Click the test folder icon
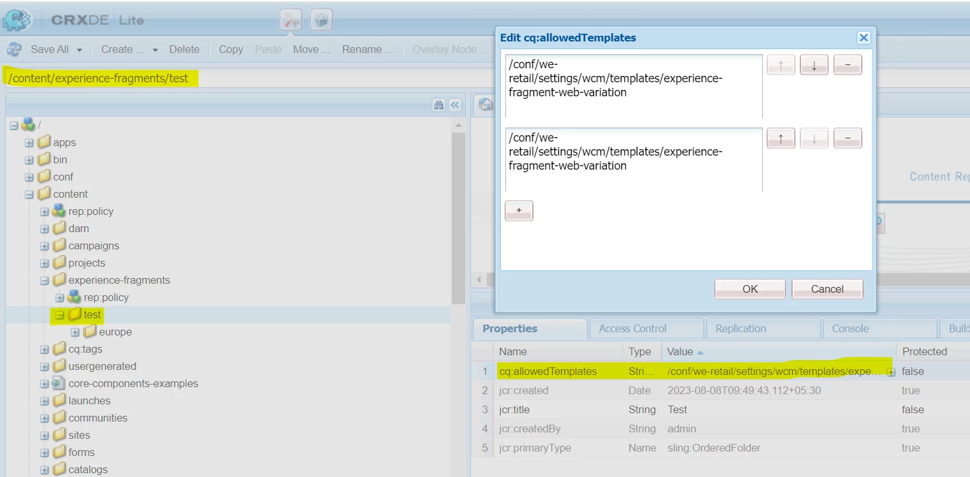The width and height of the screenshot is (970, 477). click(75, 314)
